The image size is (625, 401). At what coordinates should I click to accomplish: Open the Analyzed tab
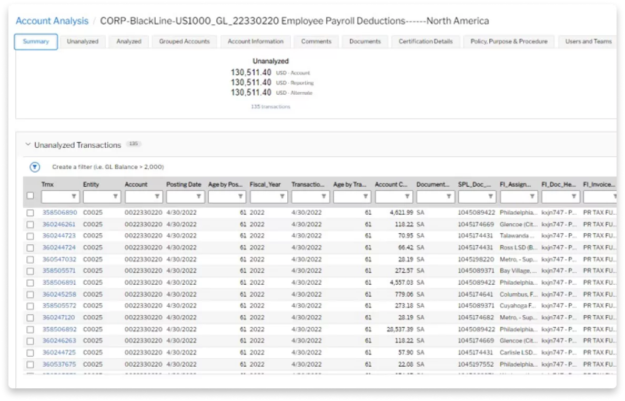129,42
